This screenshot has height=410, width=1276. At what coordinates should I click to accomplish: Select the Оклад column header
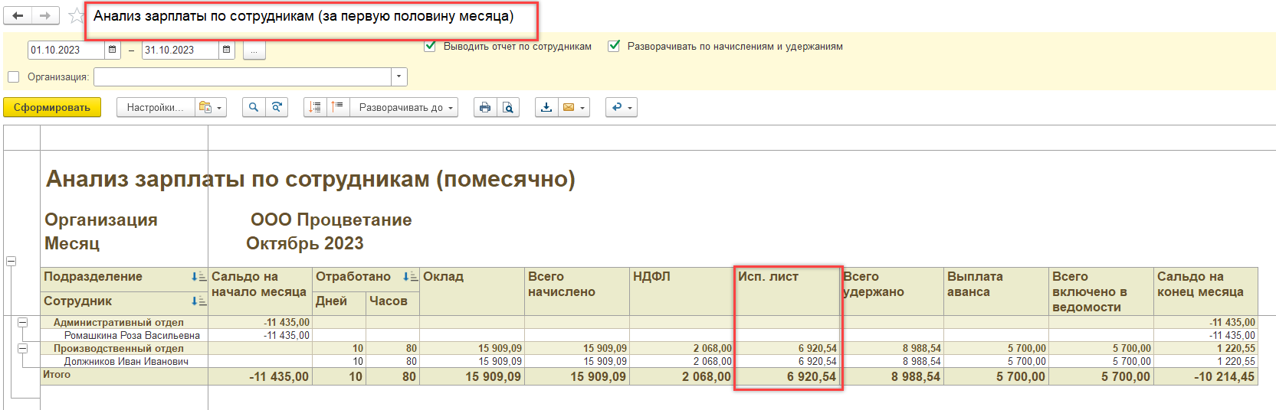pyautogui.click(x=472, y=291)
